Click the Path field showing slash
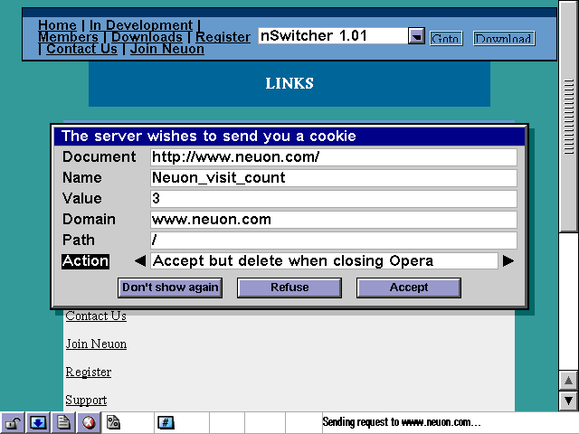This screenshot has height=434, width=579. click(x=334, y=241)
